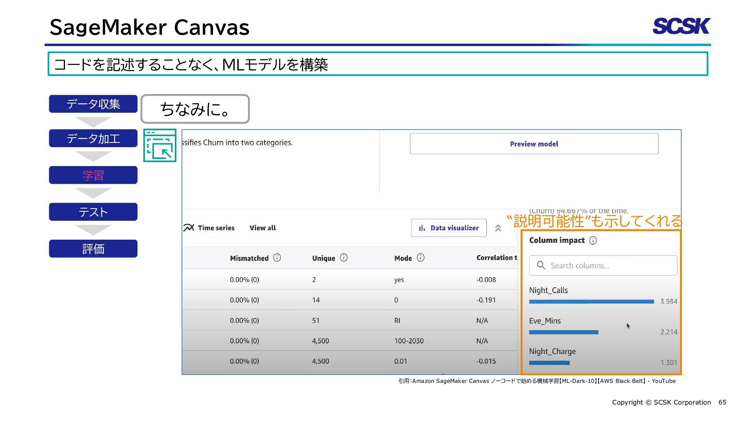Screen dimensions: 756x425
Task: Click the Column impact heading
Action: point(557,240)
